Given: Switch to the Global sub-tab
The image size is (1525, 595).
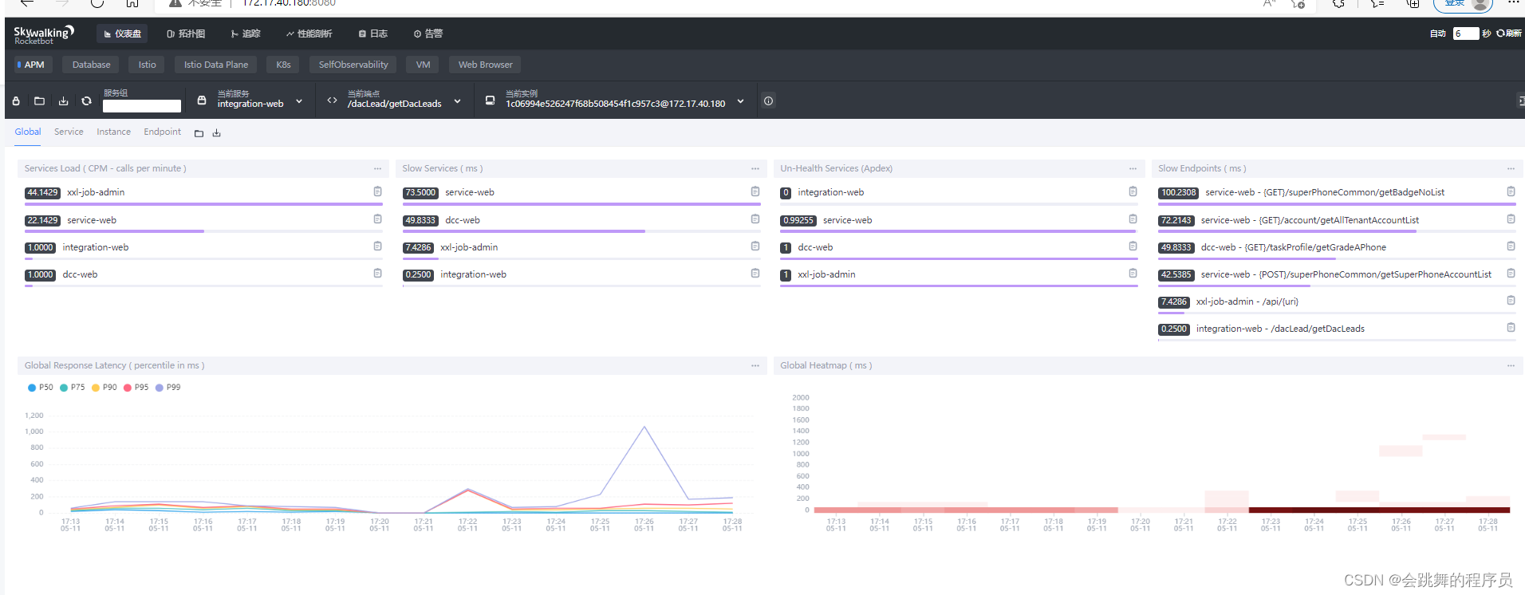Looking at the screenshot, I should [28, 132].
